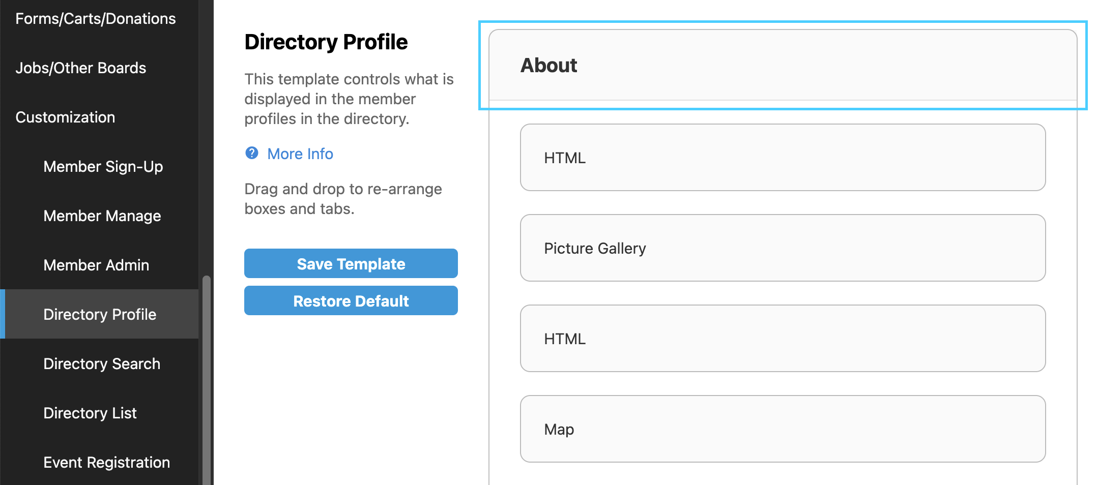Open Event Registration in the sidebar
This screenshot has width=1097, height=485.
[x=106, y=463]
